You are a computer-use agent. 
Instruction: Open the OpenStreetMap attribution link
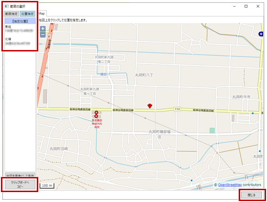230,185
